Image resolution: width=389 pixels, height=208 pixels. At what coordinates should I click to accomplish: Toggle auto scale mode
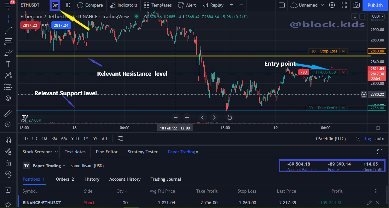pyautogui.click(x=380, y=139)
